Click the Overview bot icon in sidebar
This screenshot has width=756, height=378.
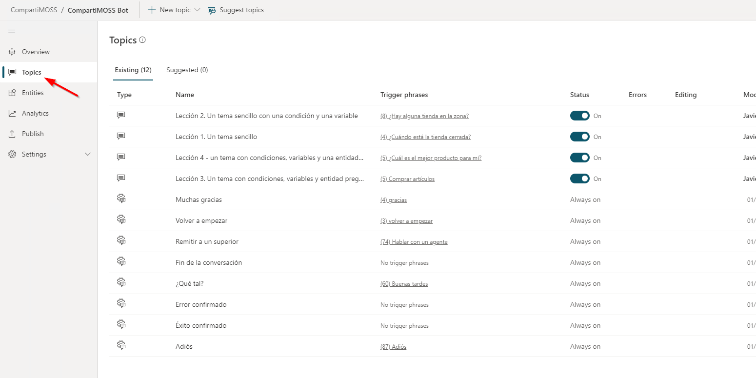click(x=12, y=52)
